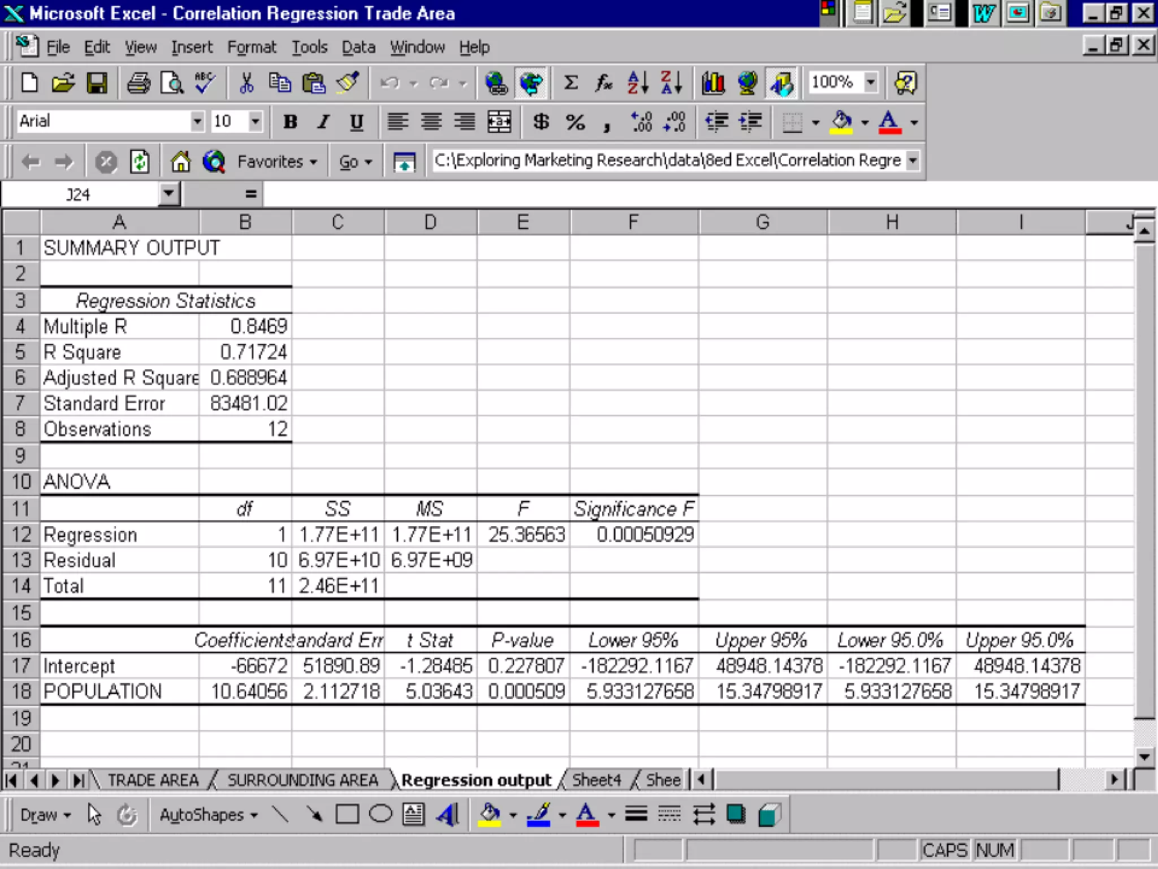
Task: Click the Copy icon
Action: pyautogui.click(x=279, y=83)
